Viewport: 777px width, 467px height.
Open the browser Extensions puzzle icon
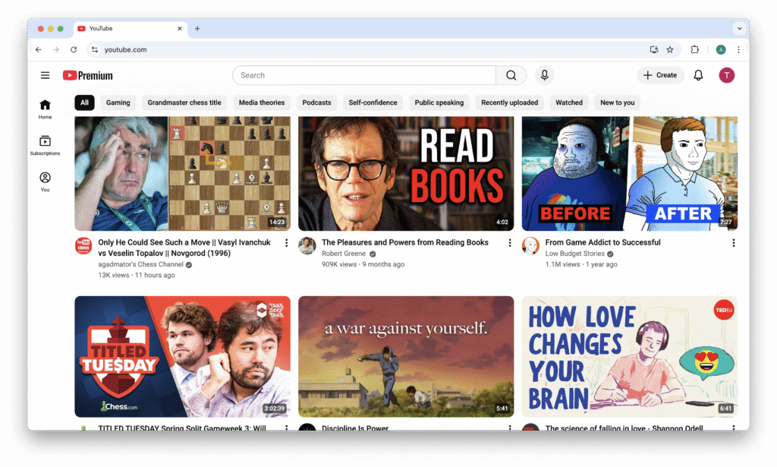pyautogui.click(x=694, y=50)
